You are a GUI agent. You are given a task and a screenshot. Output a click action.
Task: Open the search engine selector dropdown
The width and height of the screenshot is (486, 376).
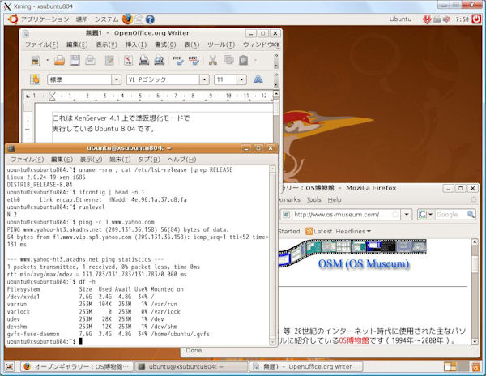click(x=431, y=215)
